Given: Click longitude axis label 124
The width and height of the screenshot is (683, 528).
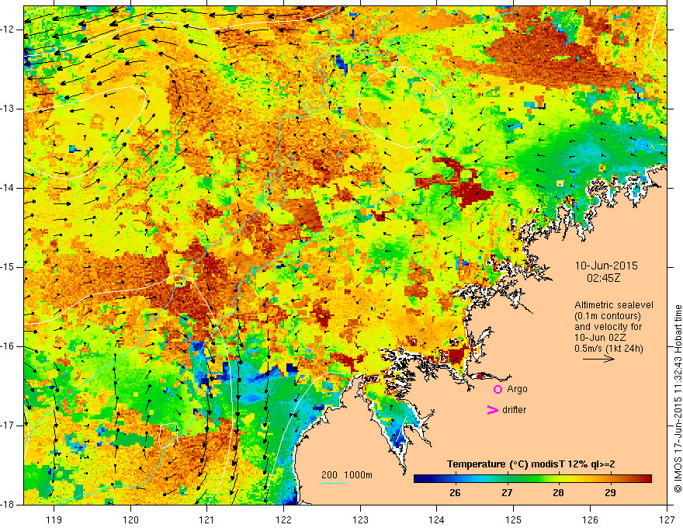Looking at the screenshot, I should pyautogui.click(x=437, y=519).
